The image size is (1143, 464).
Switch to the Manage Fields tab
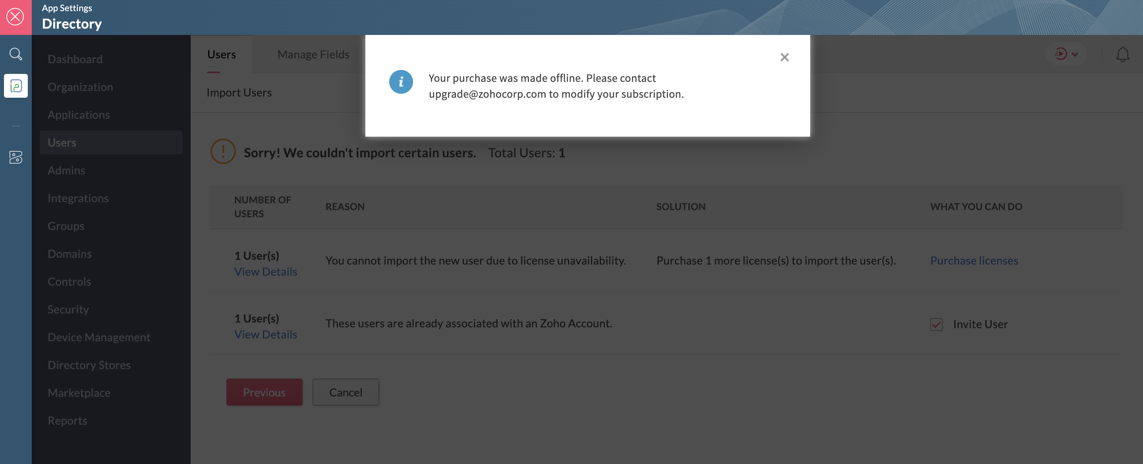pyautogui.click(x=313, y=54)
